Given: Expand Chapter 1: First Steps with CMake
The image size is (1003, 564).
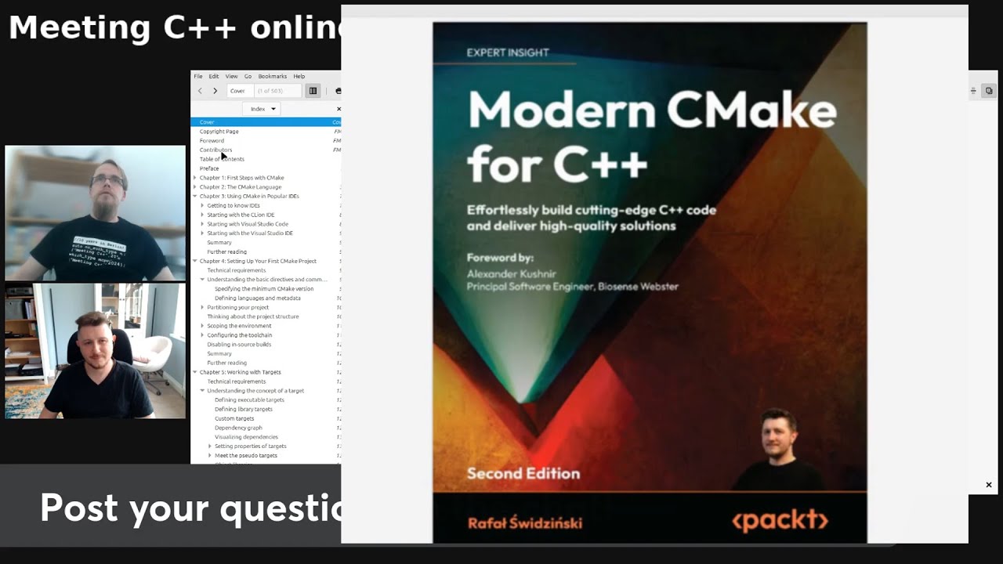Looking at the screenshot, I should [x=195, y=178].
